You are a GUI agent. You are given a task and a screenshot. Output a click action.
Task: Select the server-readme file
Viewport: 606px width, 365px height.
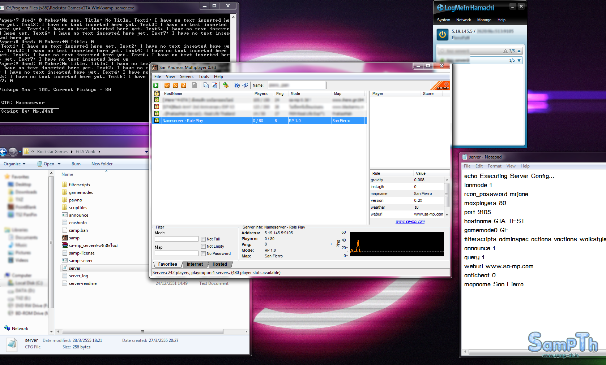(79, 283)
